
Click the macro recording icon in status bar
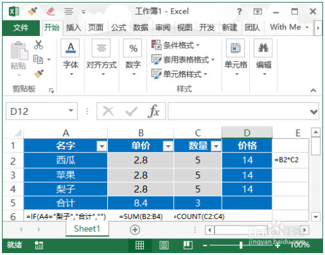coord(39,245)
